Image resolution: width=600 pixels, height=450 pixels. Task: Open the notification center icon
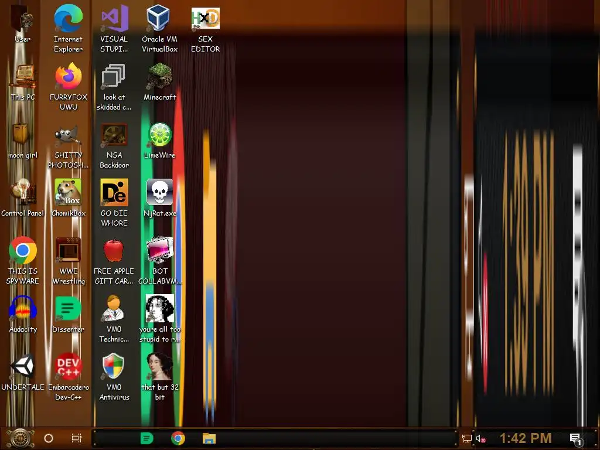pos(576,439)
